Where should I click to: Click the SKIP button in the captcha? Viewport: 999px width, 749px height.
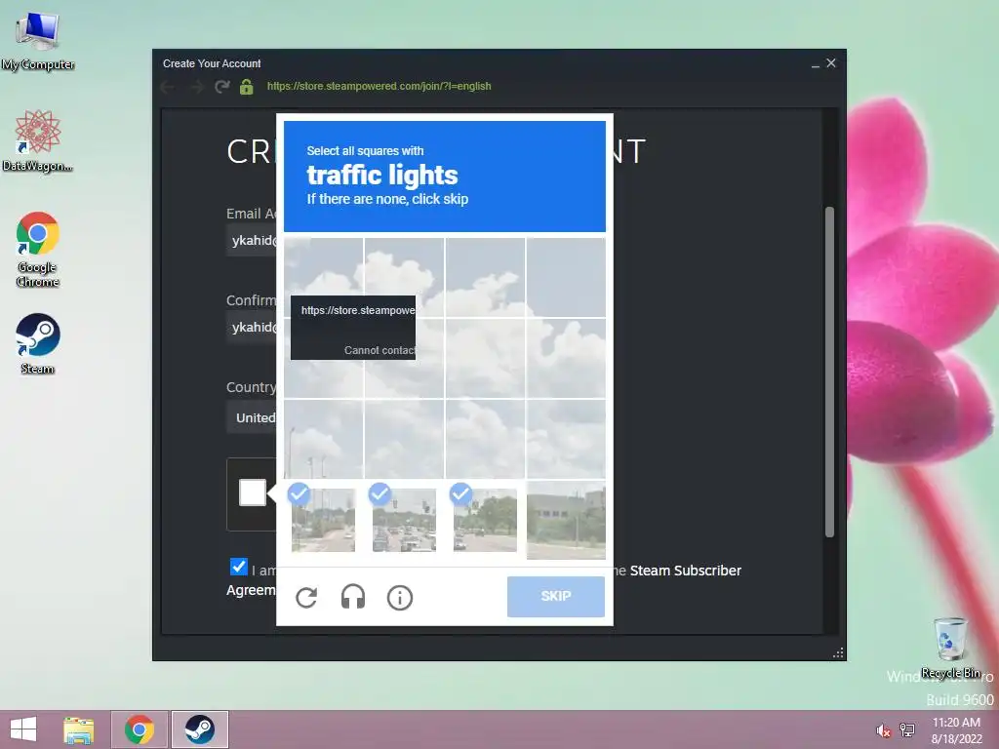[x=555, y=596]
